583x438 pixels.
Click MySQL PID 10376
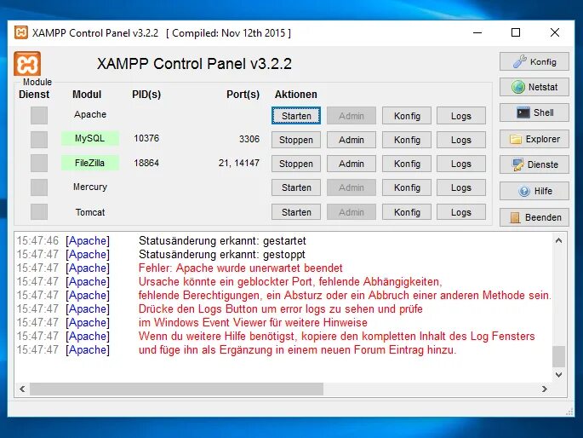coord(146,138)
